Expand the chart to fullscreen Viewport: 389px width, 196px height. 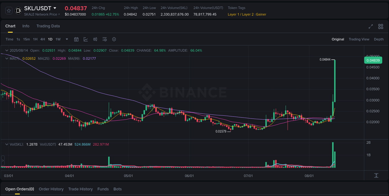[371, 26]
